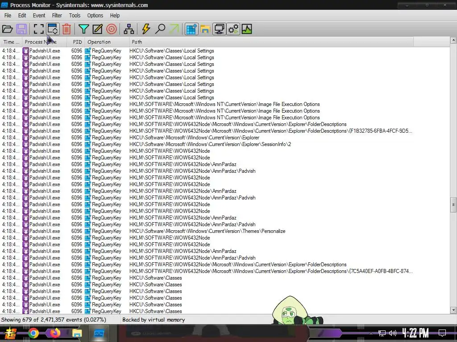Click the title bar Process Monitor icon
The image size is (457, 342).
click(x=4, y=5)
